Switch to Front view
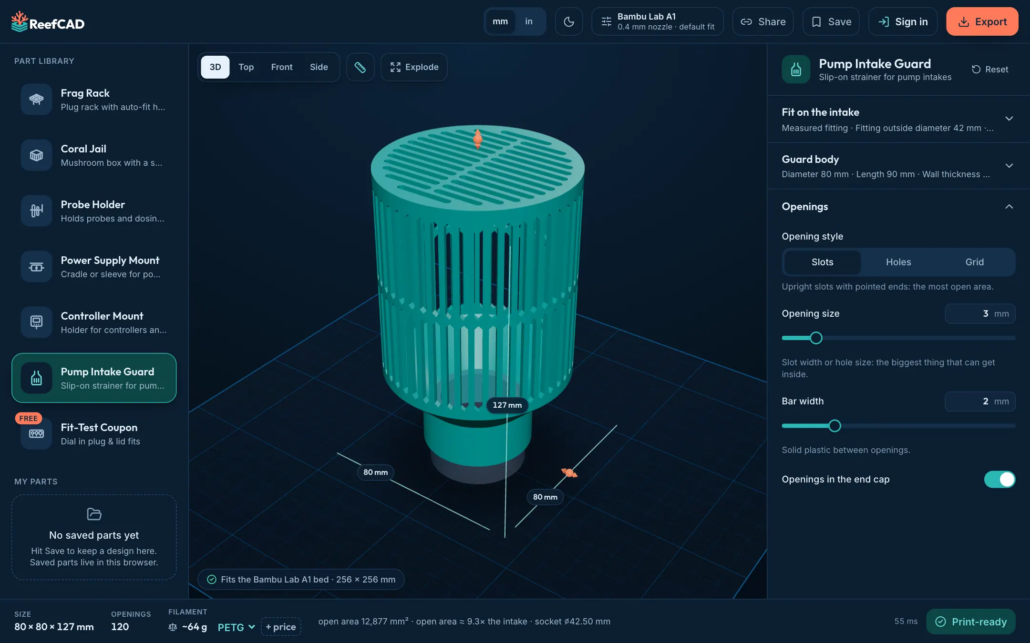The width and height of the screenshot is (1030, 643). pyautogui.click(x=282, y=67)
